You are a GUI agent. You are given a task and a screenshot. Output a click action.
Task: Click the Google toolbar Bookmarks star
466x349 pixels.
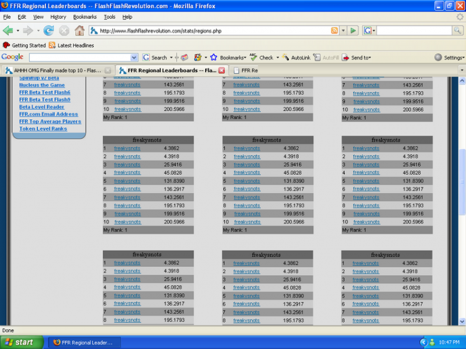pyautogui.click(x=213, y=58)
